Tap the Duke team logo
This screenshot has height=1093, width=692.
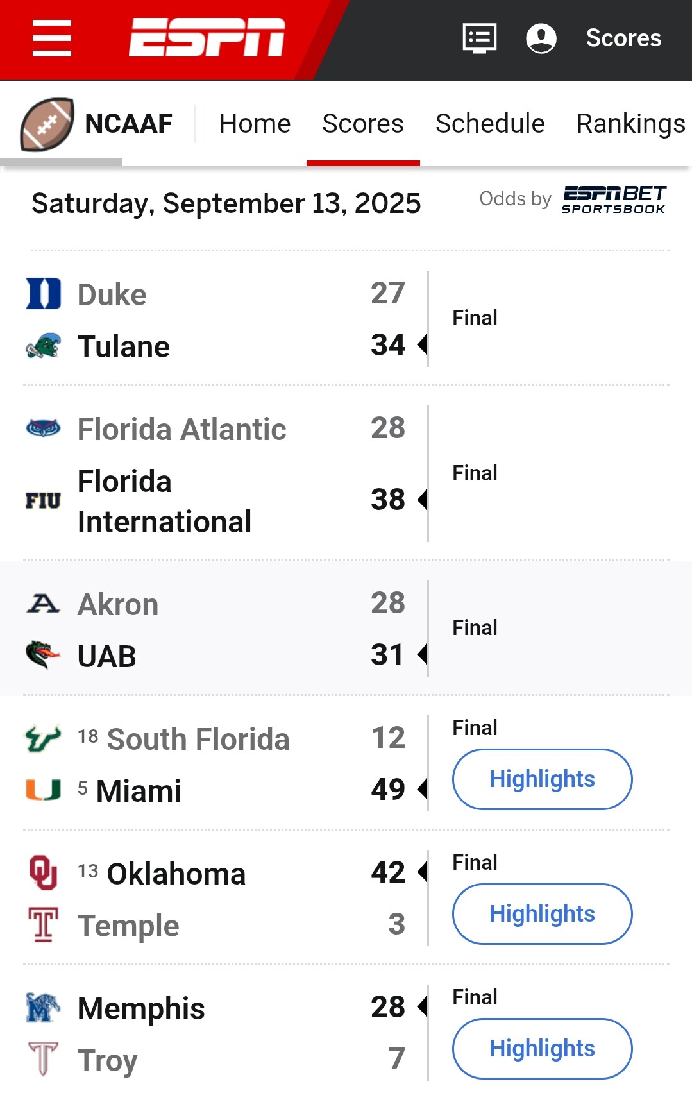point(44,294)
